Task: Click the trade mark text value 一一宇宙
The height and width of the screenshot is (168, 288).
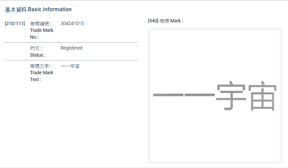Action: (x=70, y=66)
